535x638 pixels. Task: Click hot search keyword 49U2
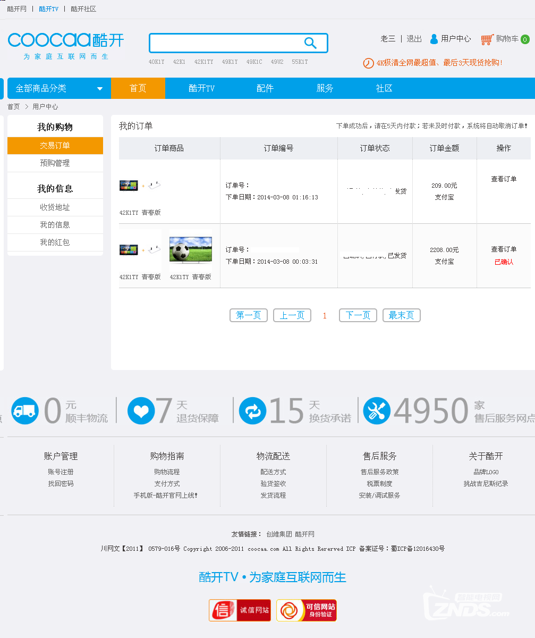tap(277, 62)
